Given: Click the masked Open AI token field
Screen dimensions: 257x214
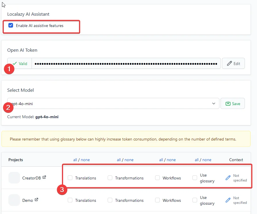Looking at the screenshot, I should 126,63.
